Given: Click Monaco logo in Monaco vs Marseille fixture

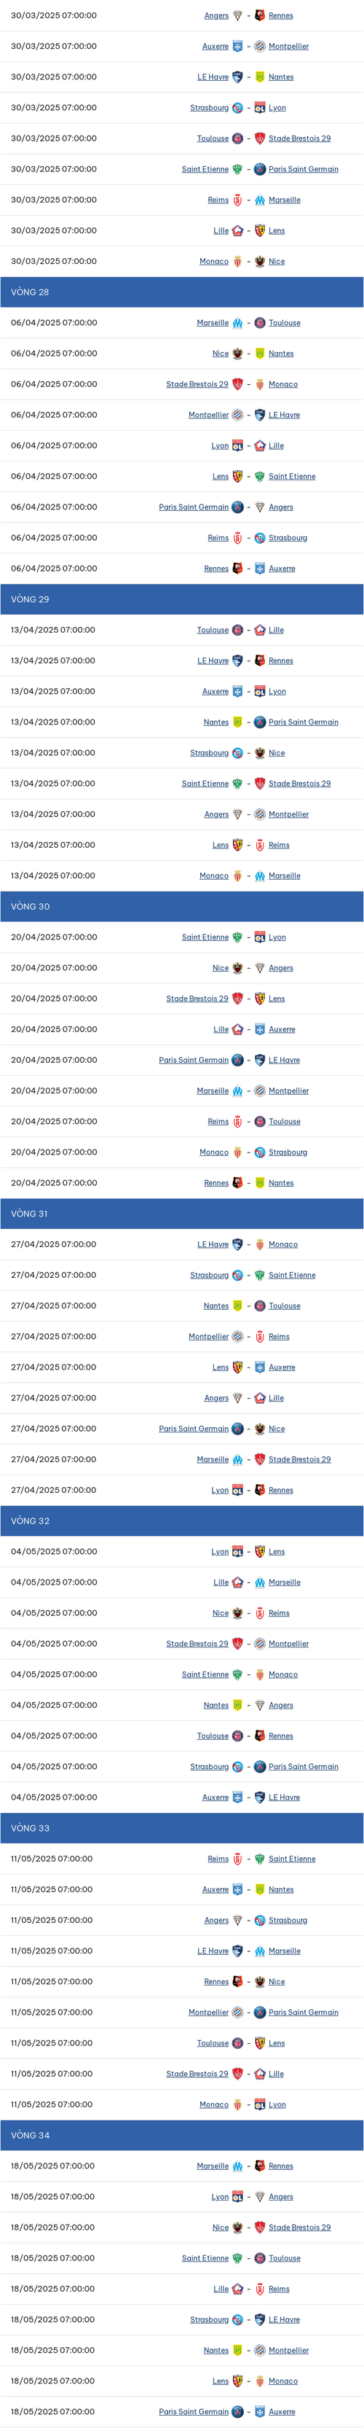Looking at the screenshot, I should click(x=237, y=875).
